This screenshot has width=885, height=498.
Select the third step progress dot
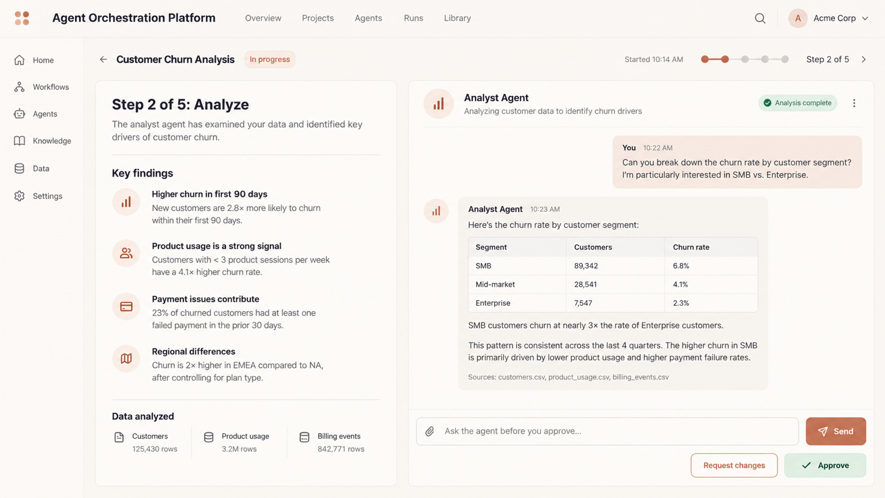745,59
